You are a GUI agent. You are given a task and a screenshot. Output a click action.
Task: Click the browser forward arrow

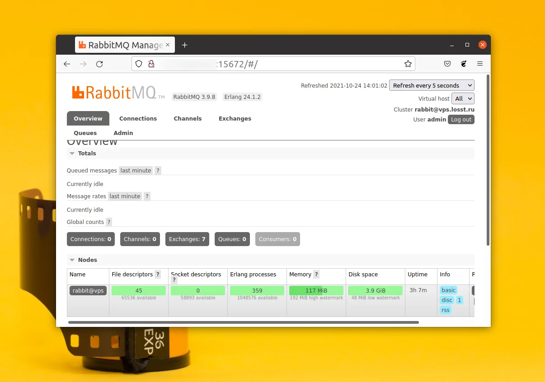click(83, 64)
